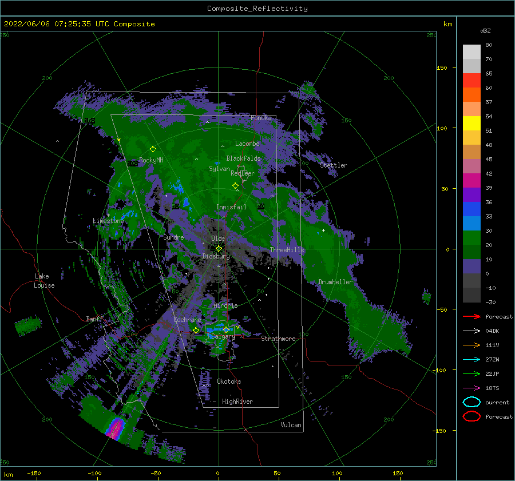Click the high-reflectivity magenta echo at southwest edge

pos(116,429)
